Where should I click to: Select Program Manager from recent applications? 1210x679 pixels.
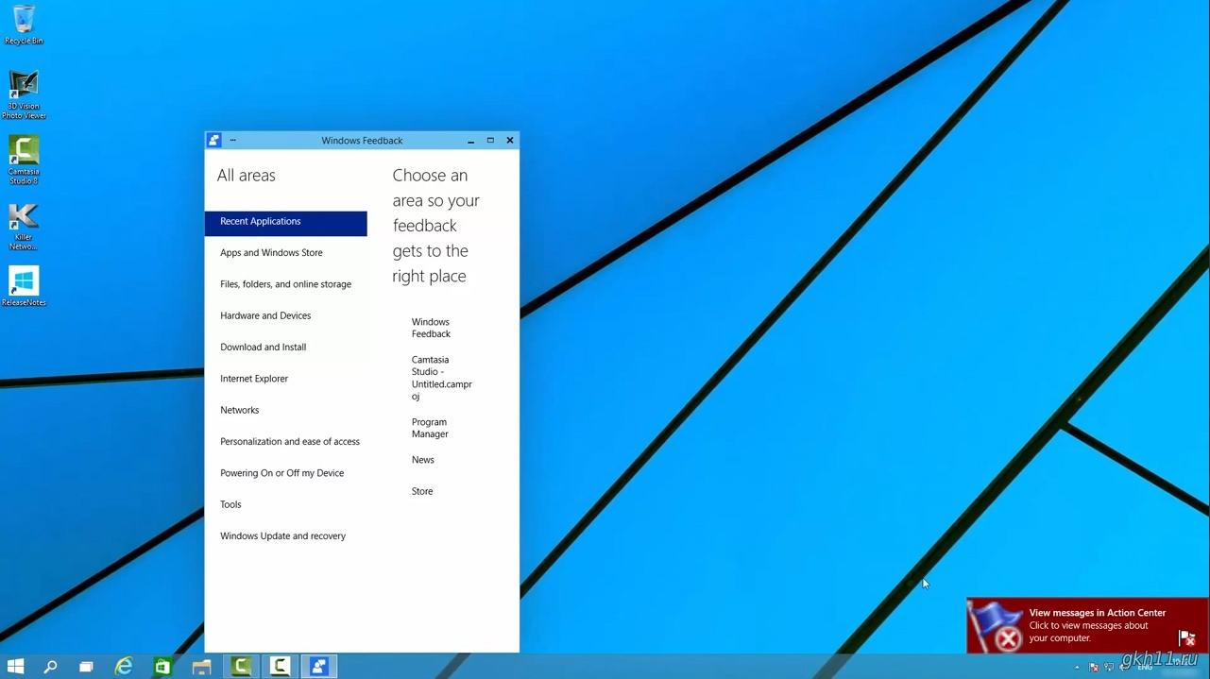pos(431,428)
